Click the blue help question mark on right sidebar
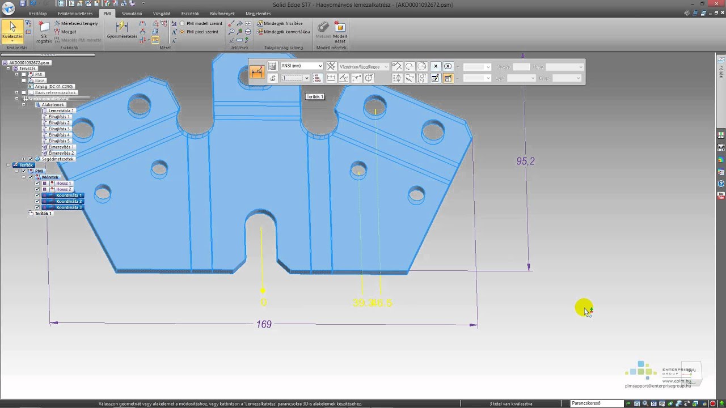Image resolution: width=726 pixels, height=408 pixels. (x=721, y=184)
